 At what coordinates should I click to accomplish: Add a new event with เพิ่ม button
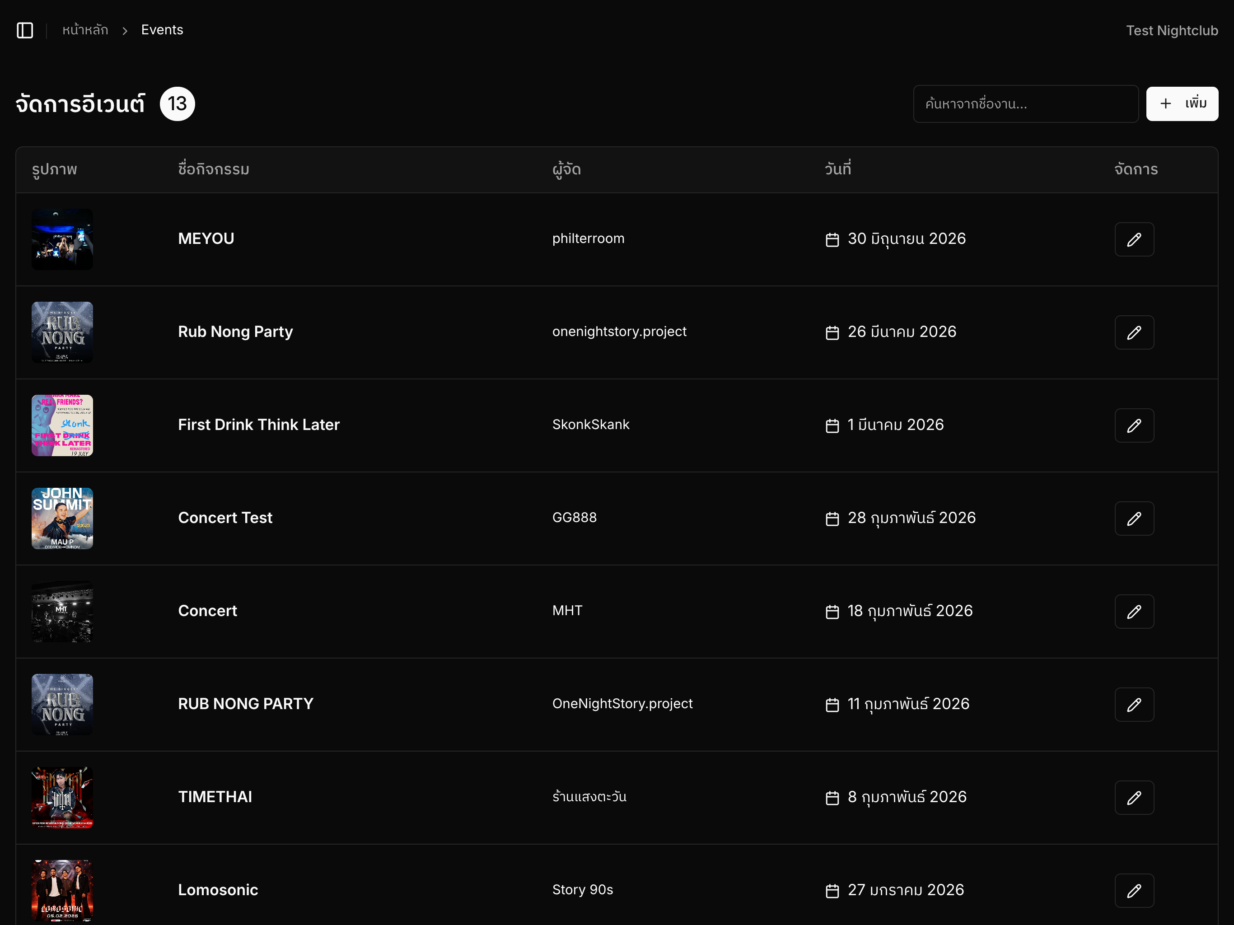pyautogui.click(x=1182, y=104)
